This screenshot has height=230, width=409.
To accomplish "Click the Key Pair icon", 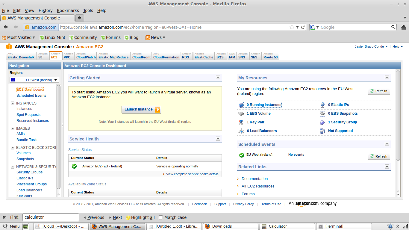I will (241, 122).
